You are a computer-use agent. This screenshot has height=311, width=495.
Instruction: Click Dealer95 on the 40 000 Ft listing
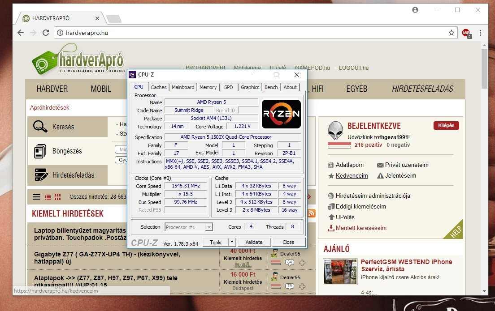tap(290, 254)
